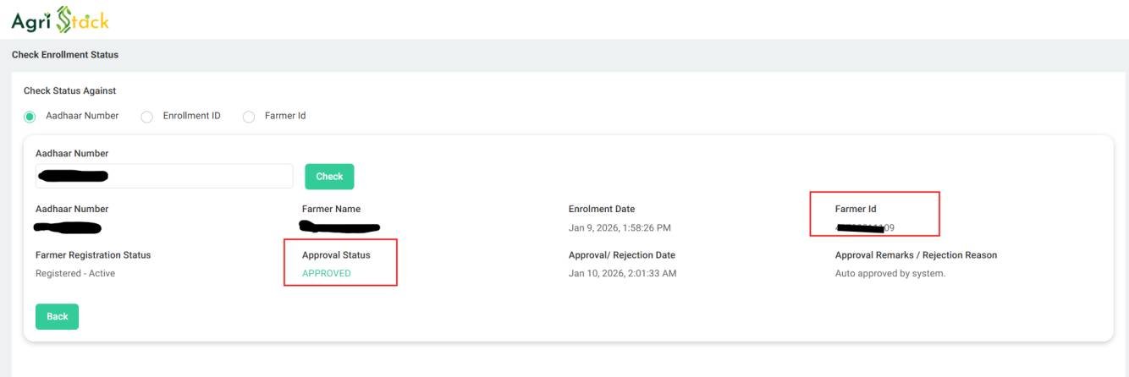Click the redacted Farmer Name value
Screen dimensions: 1129x377
point(340,227)
